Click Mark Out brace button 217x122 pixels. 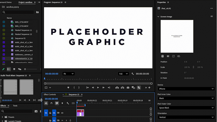point(79,88)
